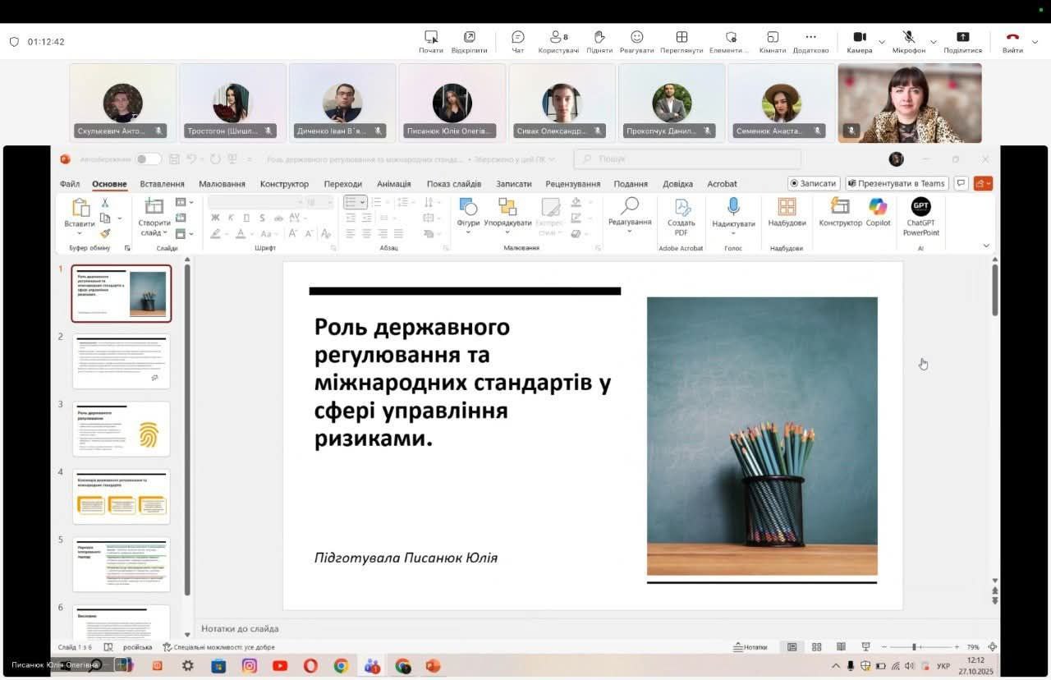Click the zoom slider in the status bar
Image resolution: width=1051 pixels, height=680 pixels.
[914, 647]
